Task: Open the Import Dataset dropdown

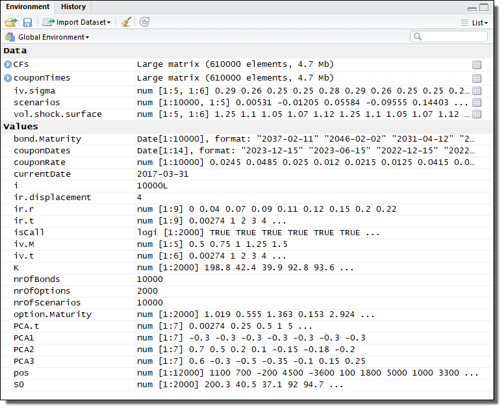Action: click(x=77, y=22)
